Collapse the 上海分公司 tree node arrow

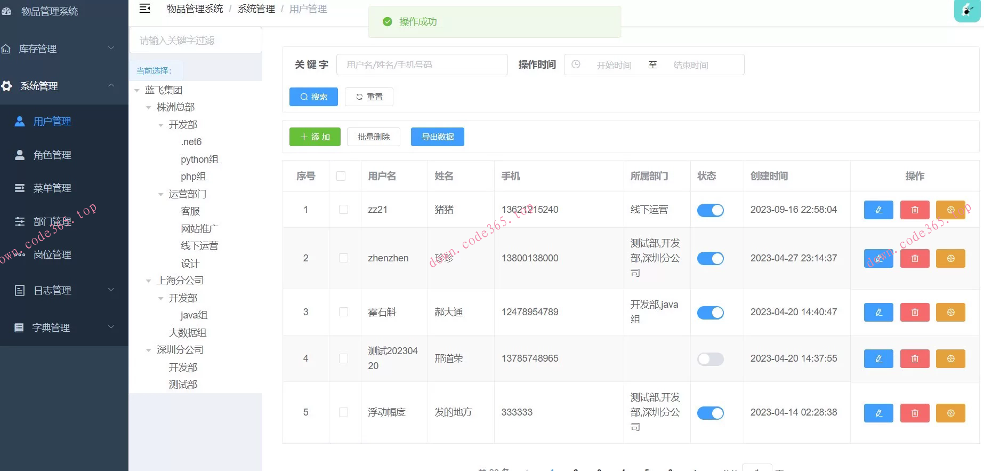pos(149,281)
